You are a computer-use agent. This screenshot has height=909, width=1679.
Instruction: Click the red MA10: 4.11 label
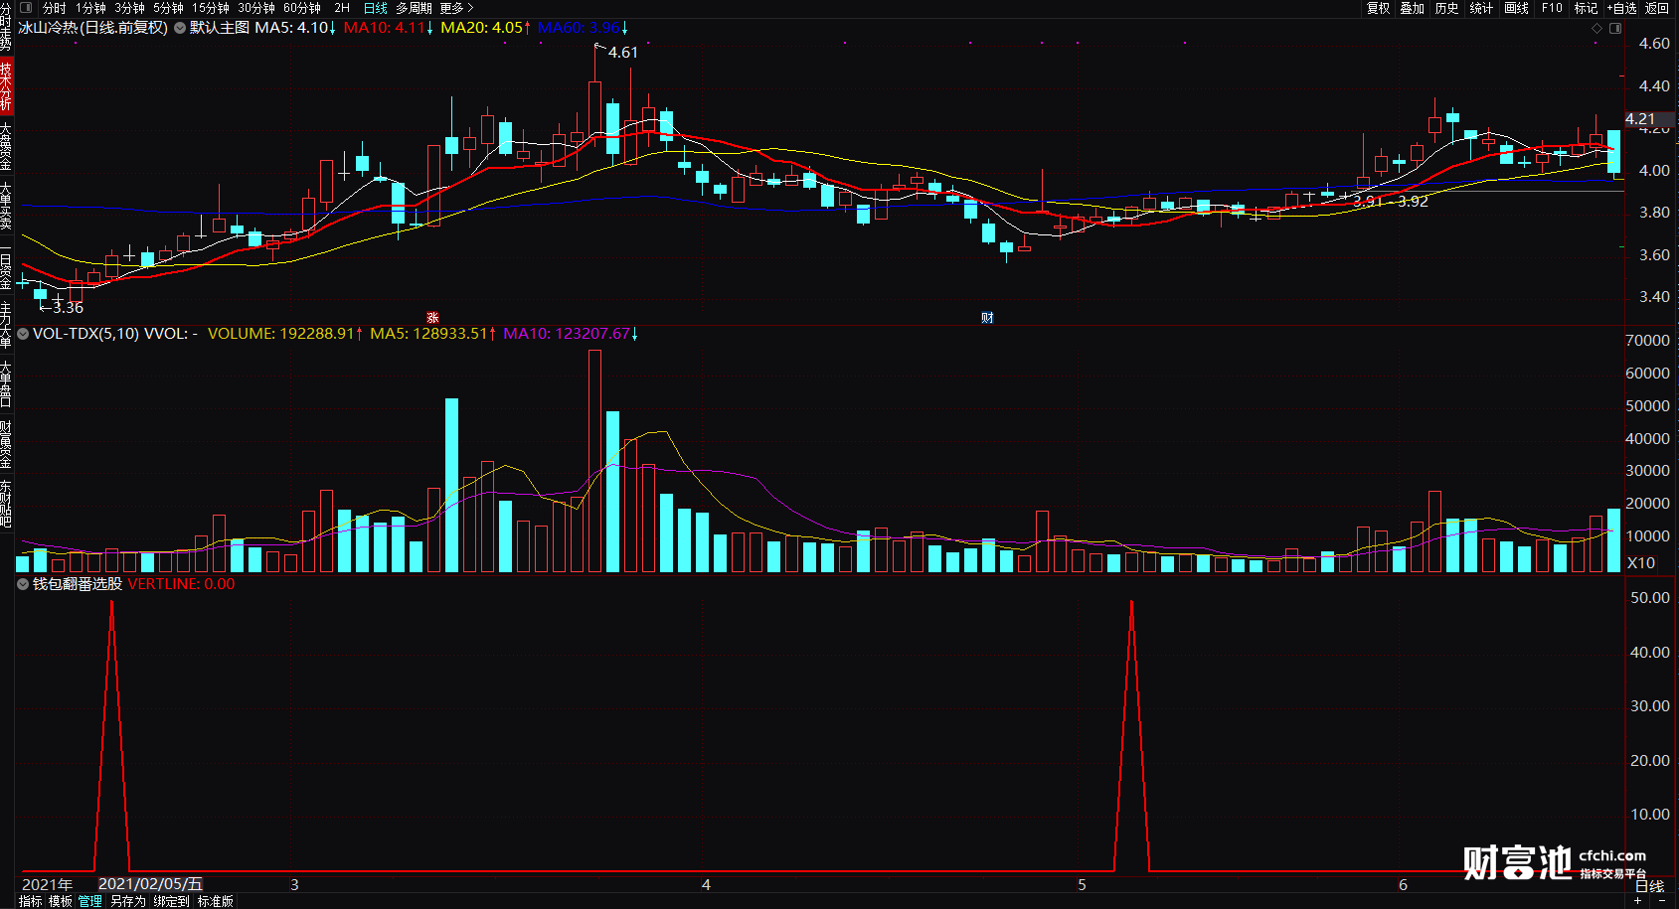click(389, 28)
